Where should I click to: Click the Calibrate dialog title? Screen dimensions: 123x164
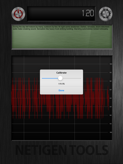61,73
